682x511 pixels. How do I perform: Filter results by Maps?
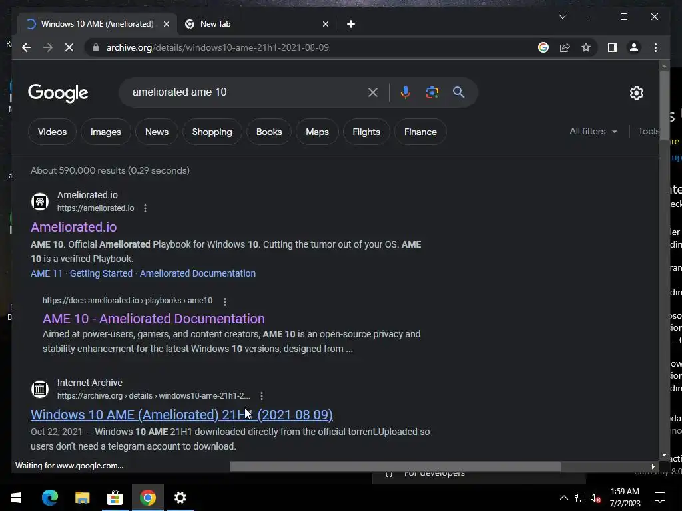coord(317,132)
